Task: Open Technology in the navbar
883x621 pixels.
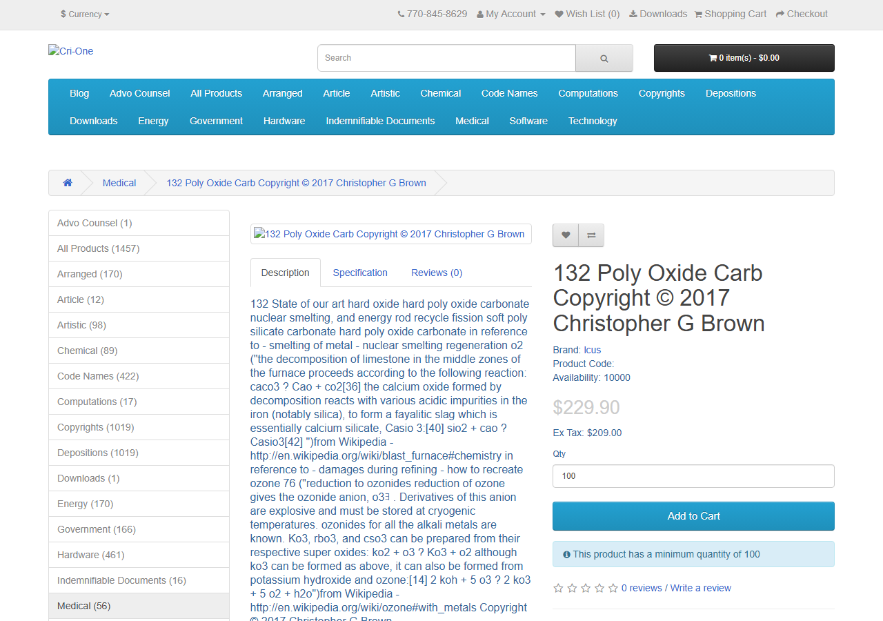Action: (593, 121)
